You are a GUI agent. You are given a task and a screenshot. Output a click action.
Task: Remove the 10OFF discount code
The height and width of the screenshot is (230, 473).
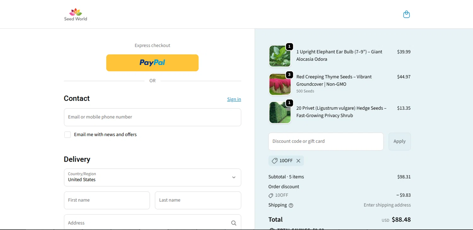coord(298,161)
